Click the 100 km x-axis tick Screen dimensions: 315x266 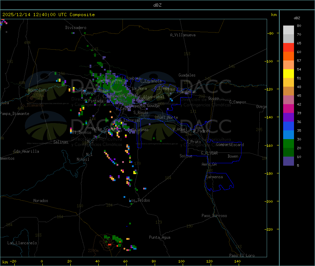(181, 261)
